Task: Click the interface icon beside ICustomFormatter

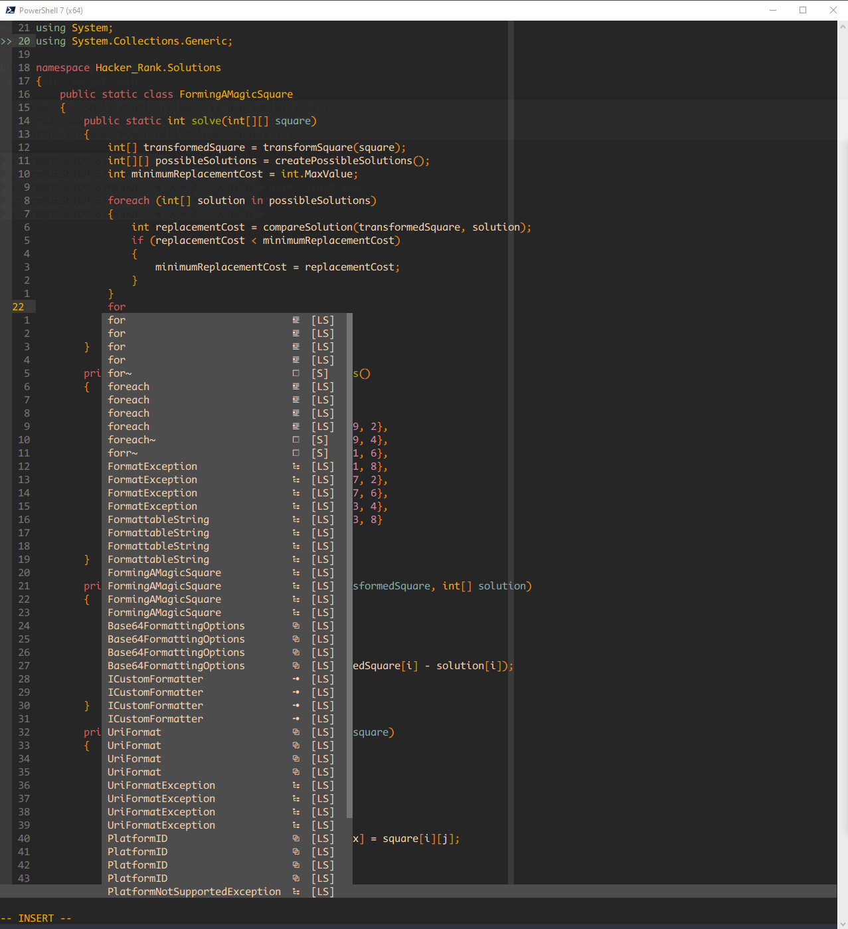Action: click(296, 678)
